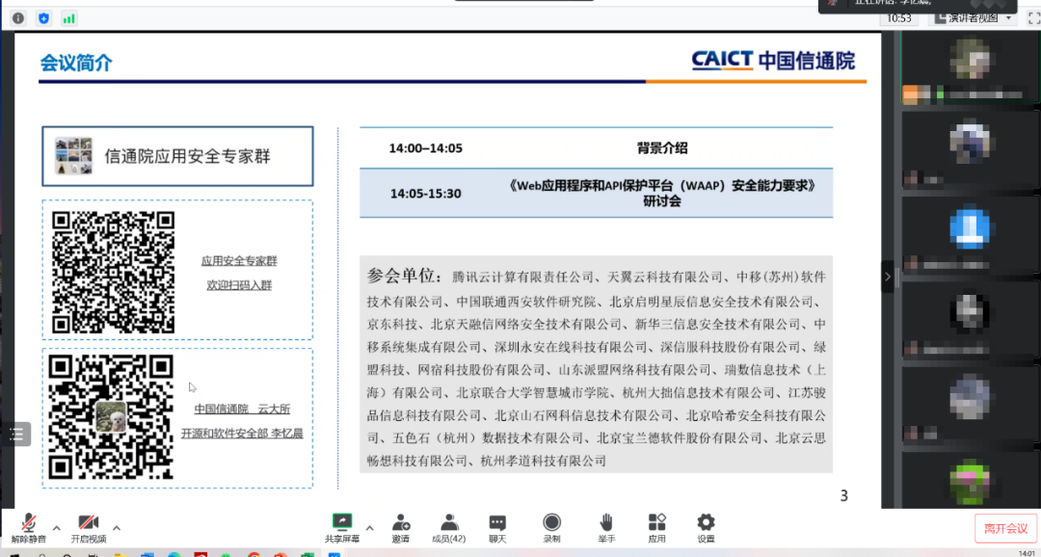The width and height of the screenshot is (1041, 557).
Task: Open meeting settings (设置)
Action: click(x=706, y=528)
